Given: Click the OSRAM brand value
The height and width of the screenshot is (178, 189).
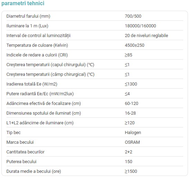Looking at the screenshot, I should (132, 142).
